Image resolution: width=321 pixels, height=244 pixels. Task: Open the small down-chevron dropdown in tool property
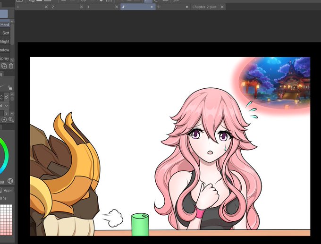coord(12,113)
